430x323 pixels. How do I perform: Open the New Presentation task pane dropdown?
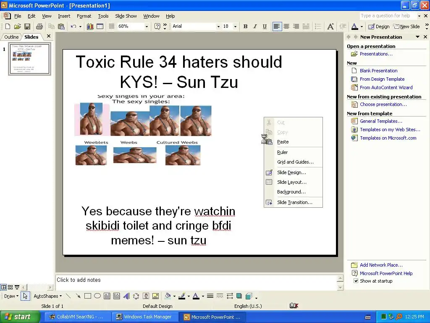(x=417, y=37)
